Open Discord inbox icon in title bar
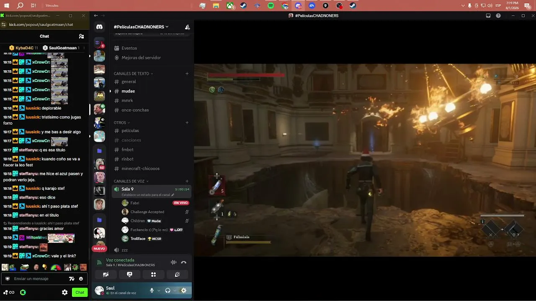Screen dimensions: 536x301 tap(488, 16)
